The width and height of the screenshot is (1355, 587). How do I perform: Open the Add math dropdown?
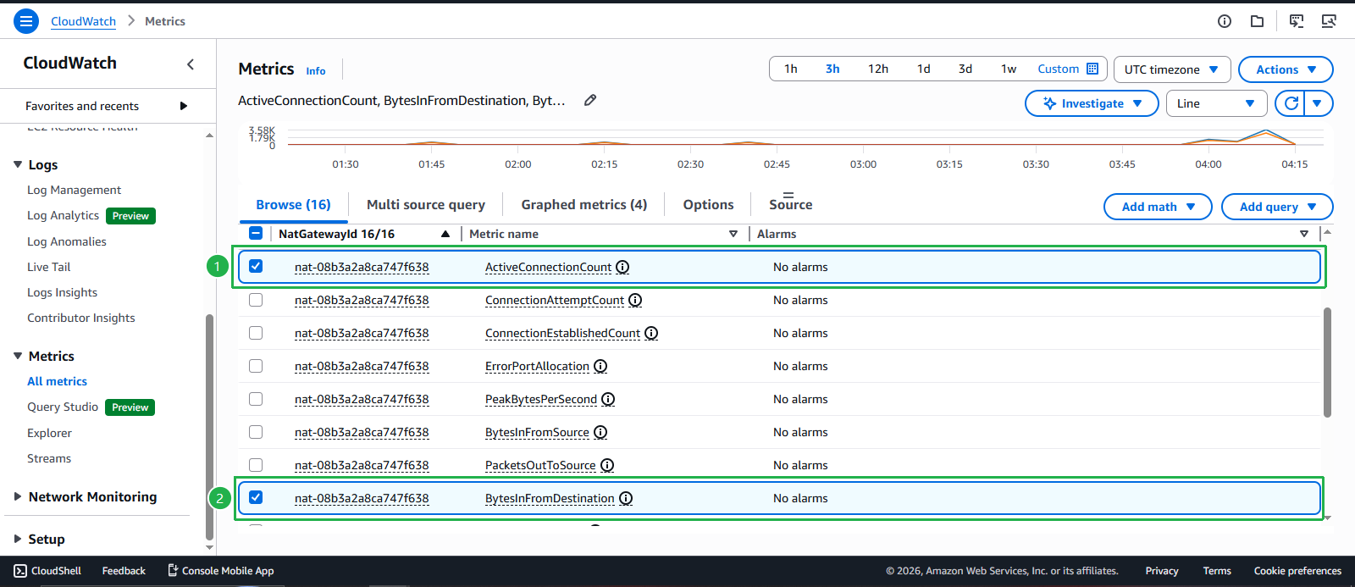pyautogui.click(x=1158, y=207)
